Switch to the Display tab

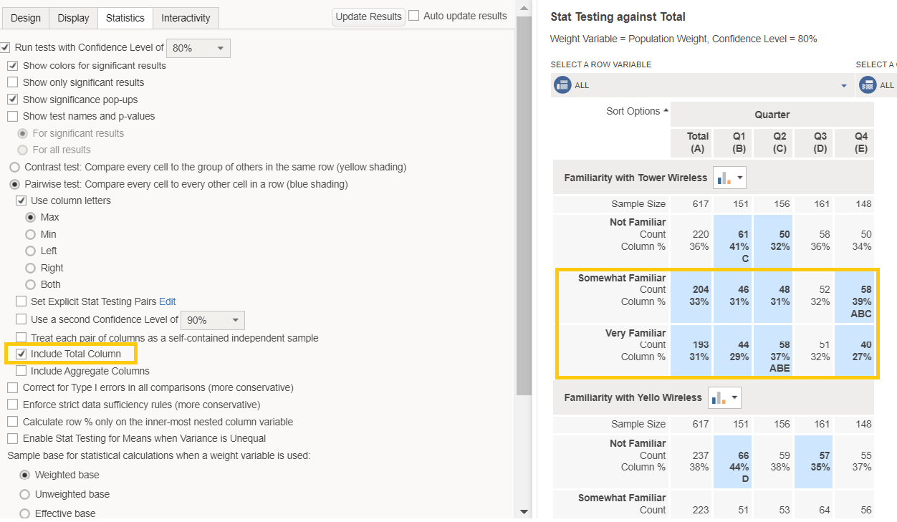(x=73, y=18)
